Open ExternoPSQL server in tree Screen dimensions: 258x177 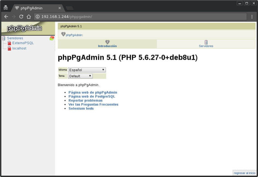click(23, 43)
